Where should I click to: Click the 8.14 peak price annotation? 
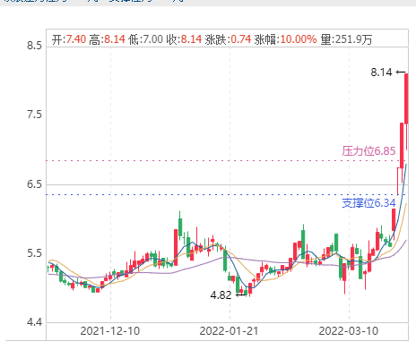[381, 73]
